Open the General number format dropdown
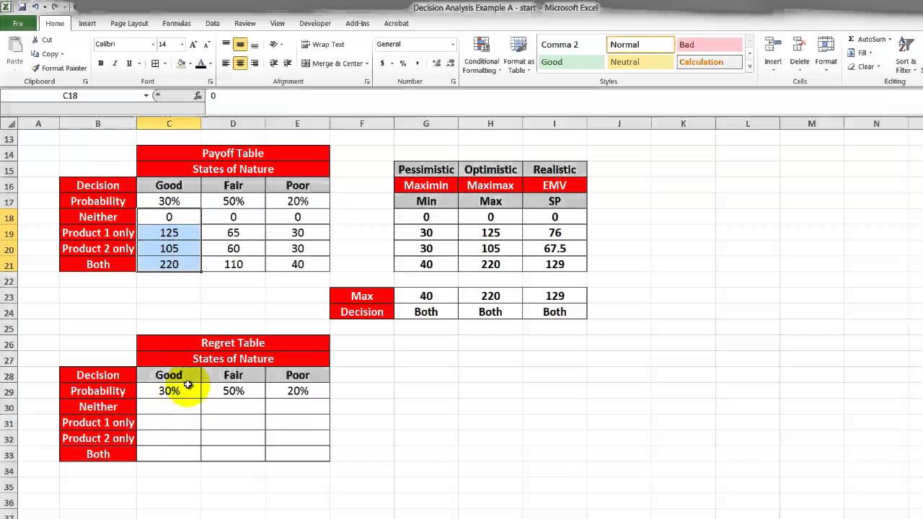 [x=453, y=44]
